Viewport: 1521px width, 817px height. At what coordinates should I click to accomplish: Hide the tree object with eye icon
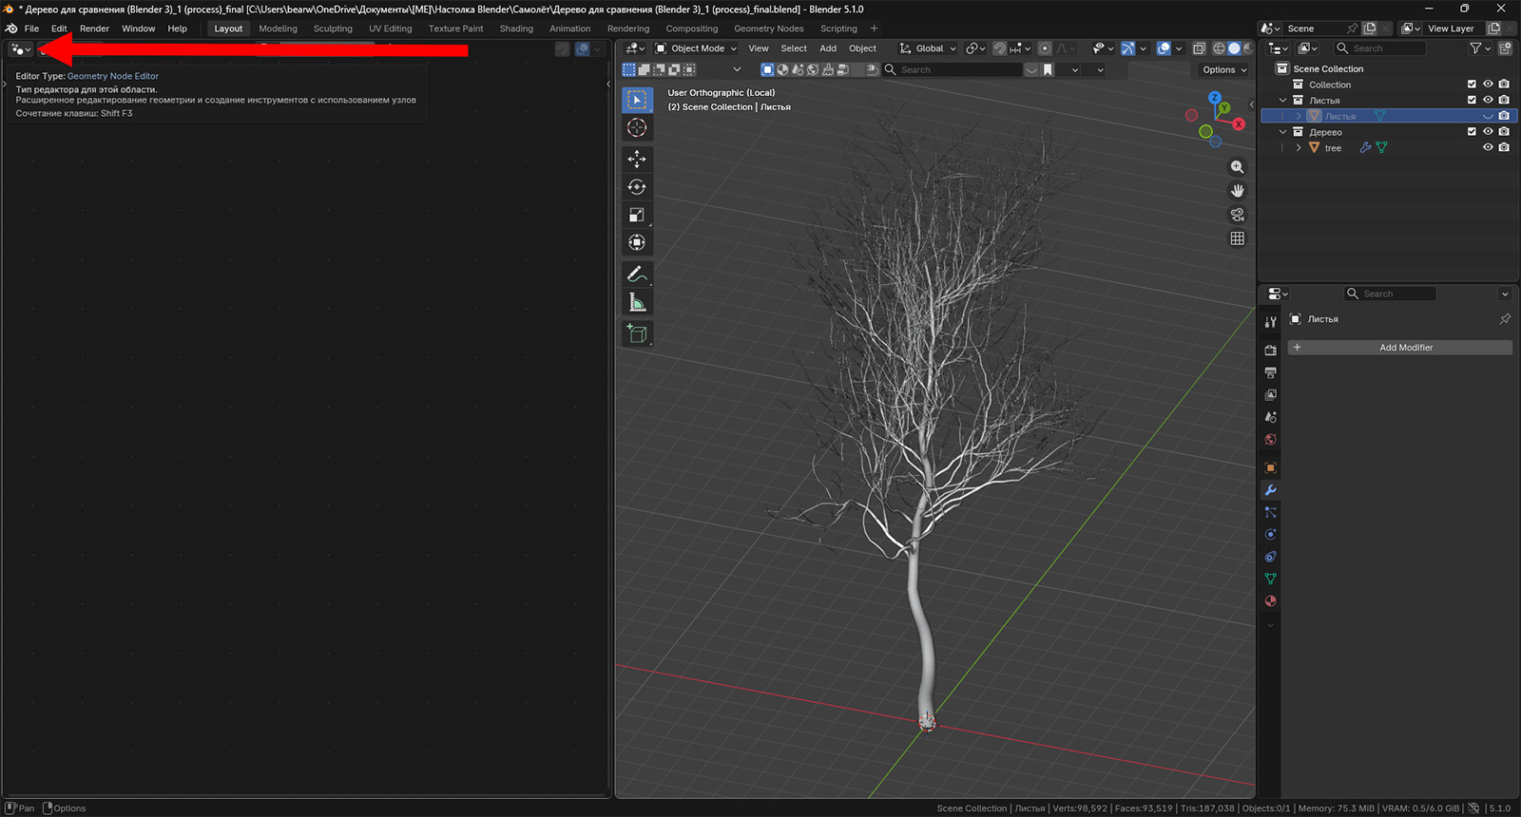pyautogui.click(x=1488, y=147)
